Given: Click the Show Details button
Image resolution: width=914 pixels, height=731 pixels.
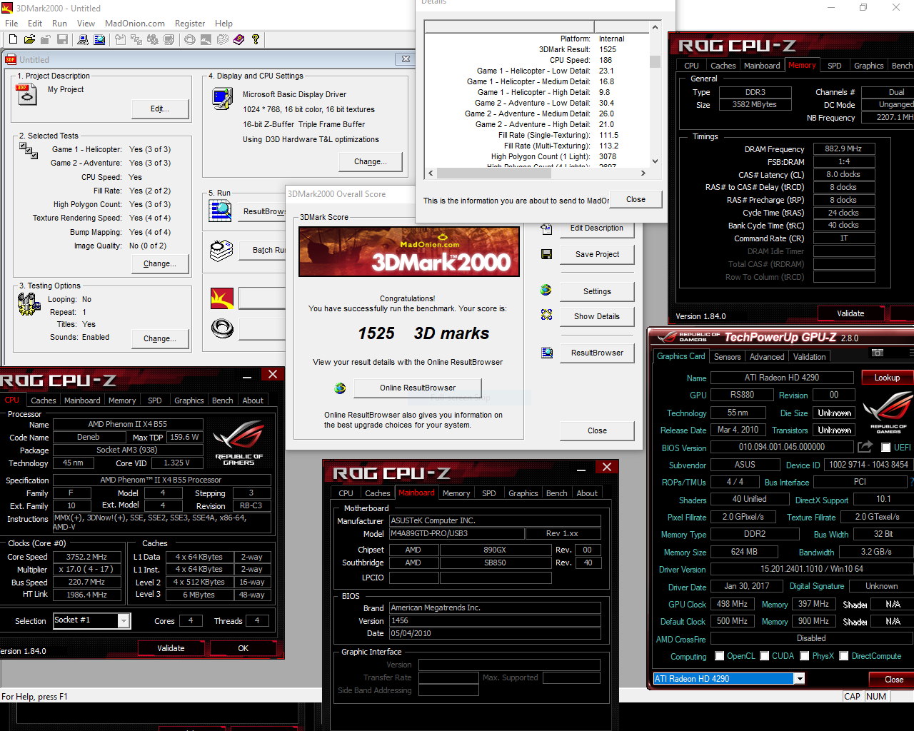Looking at the screenshot, I should [x=597, y=316].
